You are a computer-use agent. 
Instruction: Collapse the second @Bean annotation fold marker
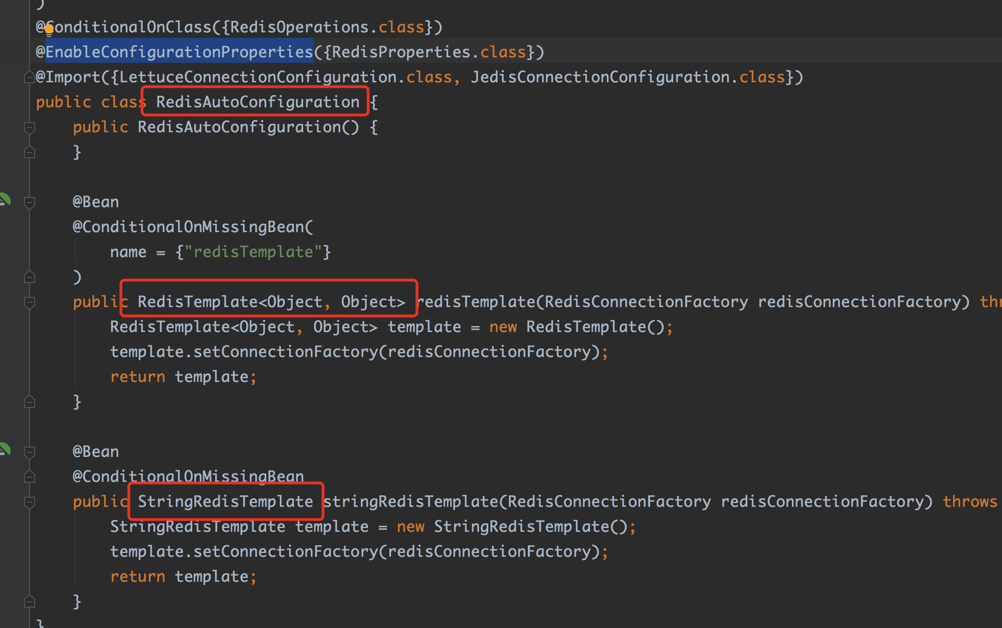pos(29,452)
